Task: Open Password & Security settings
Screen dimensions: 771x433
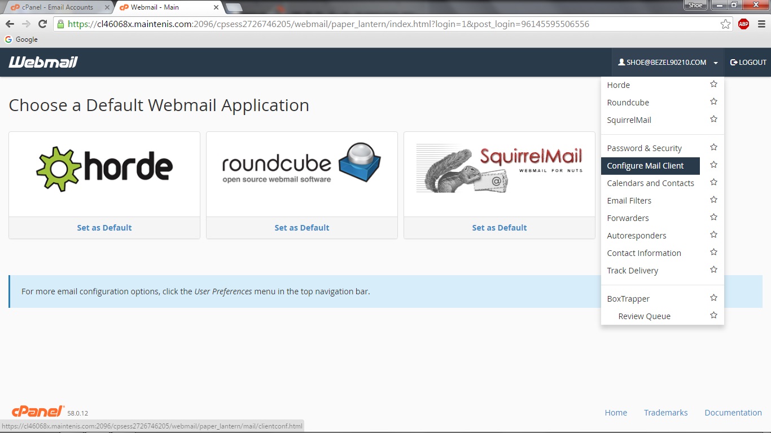Action: tap(644, 148)
